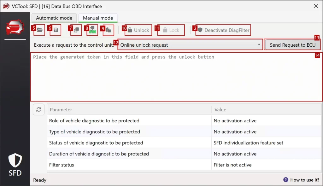Click the blue question mark help icon
The width and height of the screenshot is (323, 186).
click(x=285, y=180)
